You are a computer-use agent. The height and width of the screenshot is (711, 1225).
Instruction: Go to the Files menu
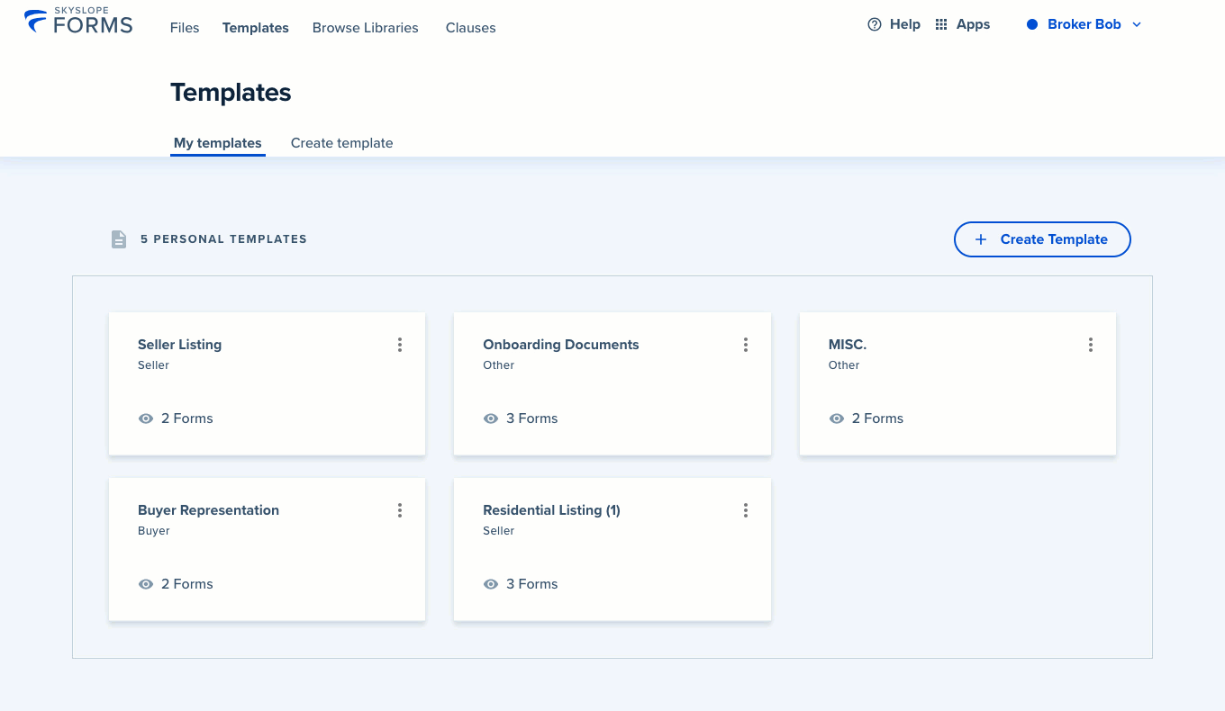pyautogui.click(x=185, y=28)
